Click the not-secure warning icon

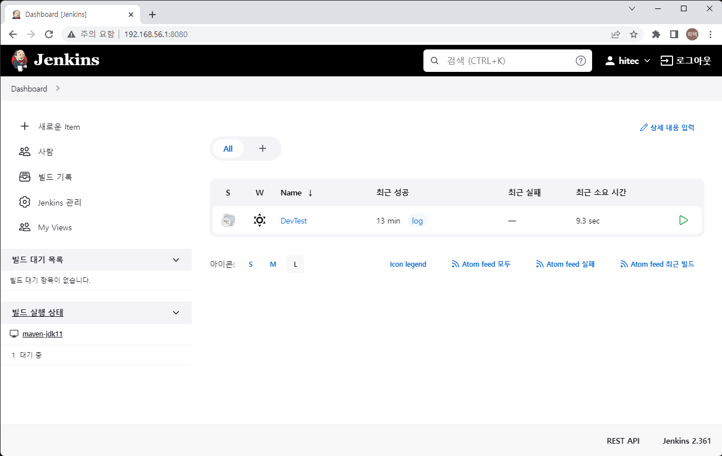coord(71,34)
